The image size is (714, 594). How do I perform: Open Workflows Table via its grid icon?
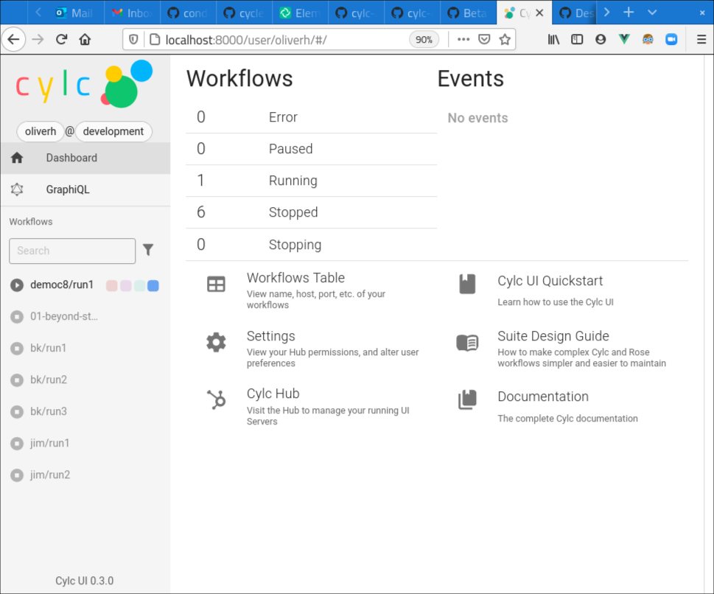pos(216,284)
